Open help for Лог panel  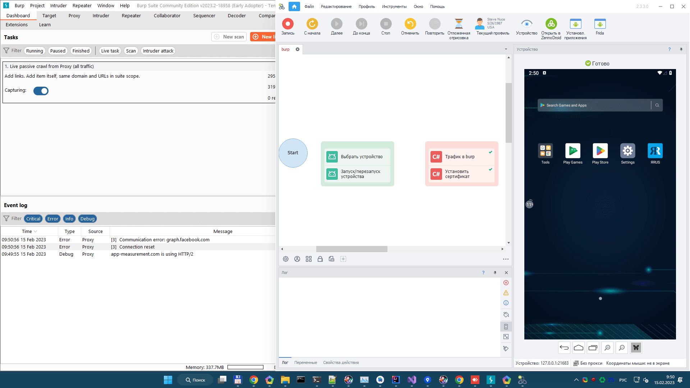coord(483,273)
